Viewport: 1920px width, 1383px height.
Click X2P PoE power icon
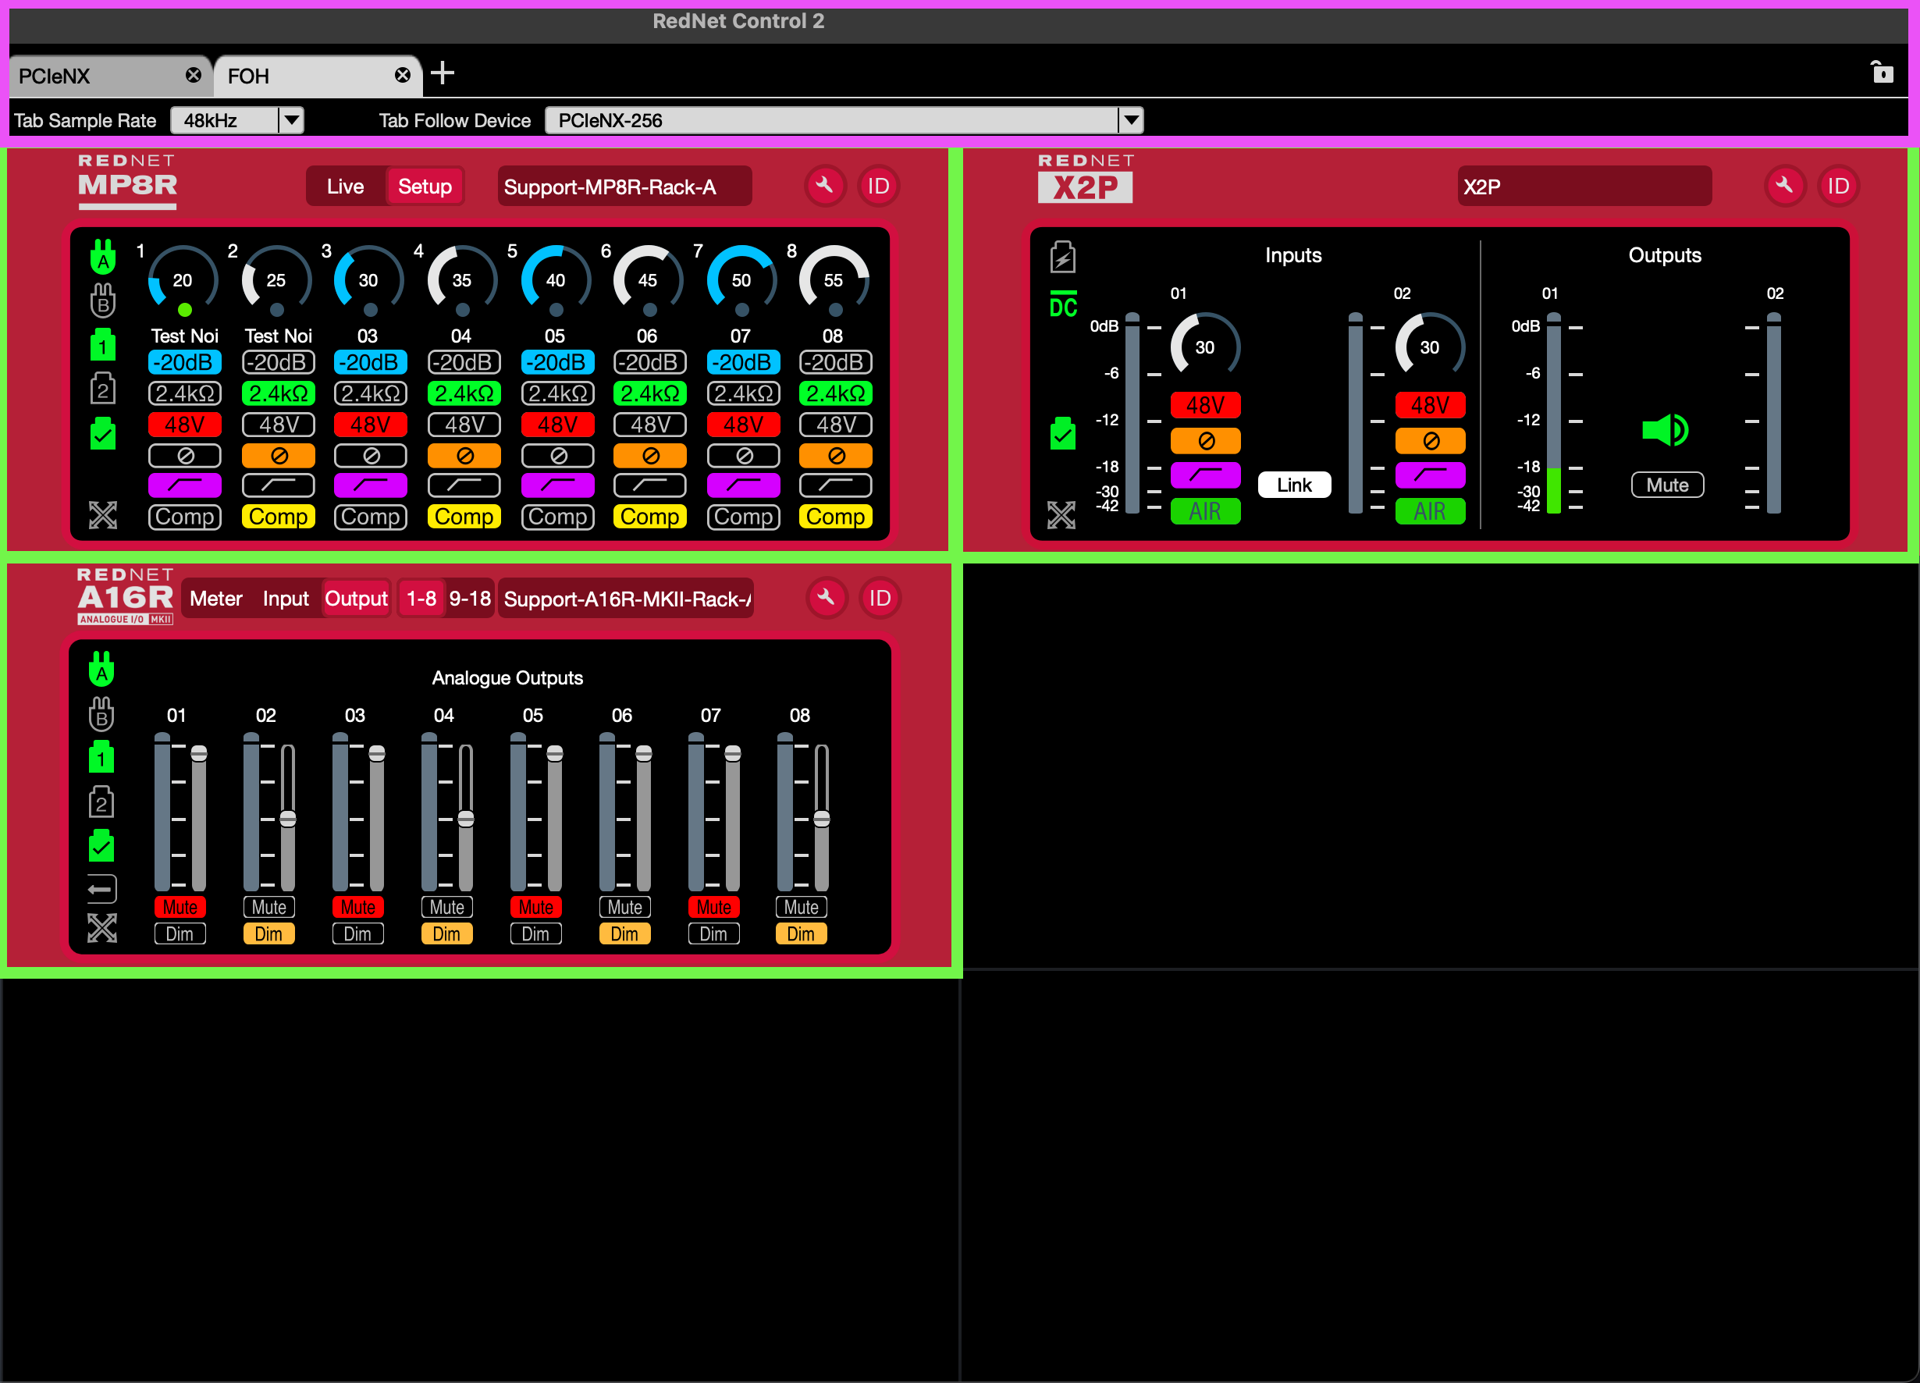pyautogui.click(x=1063, y=257)
